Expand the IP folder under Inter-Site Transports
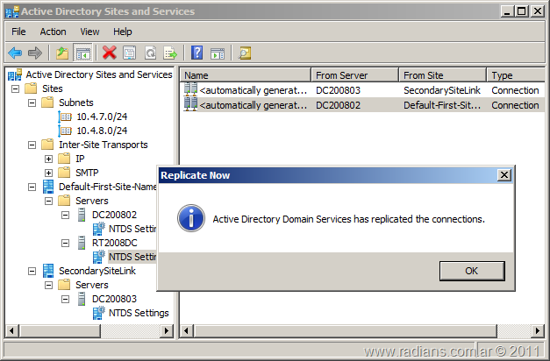 [x=48, y=159]
